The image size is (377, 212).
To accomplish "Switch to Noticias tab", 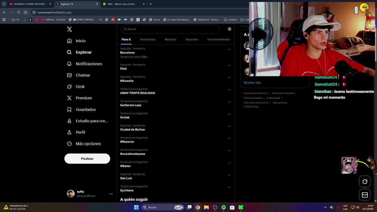I will tap(171, 39).
